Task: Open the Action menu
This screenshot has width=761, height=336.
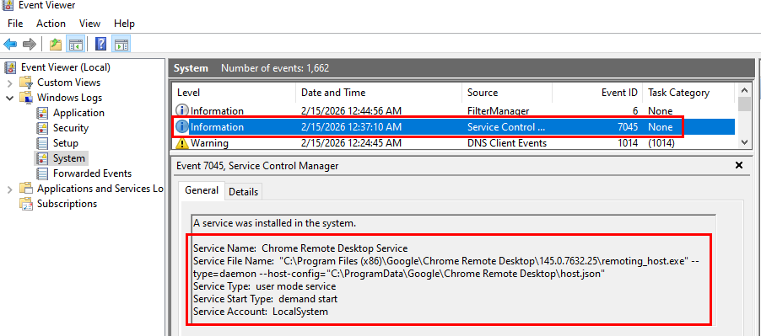Action: 51,24
